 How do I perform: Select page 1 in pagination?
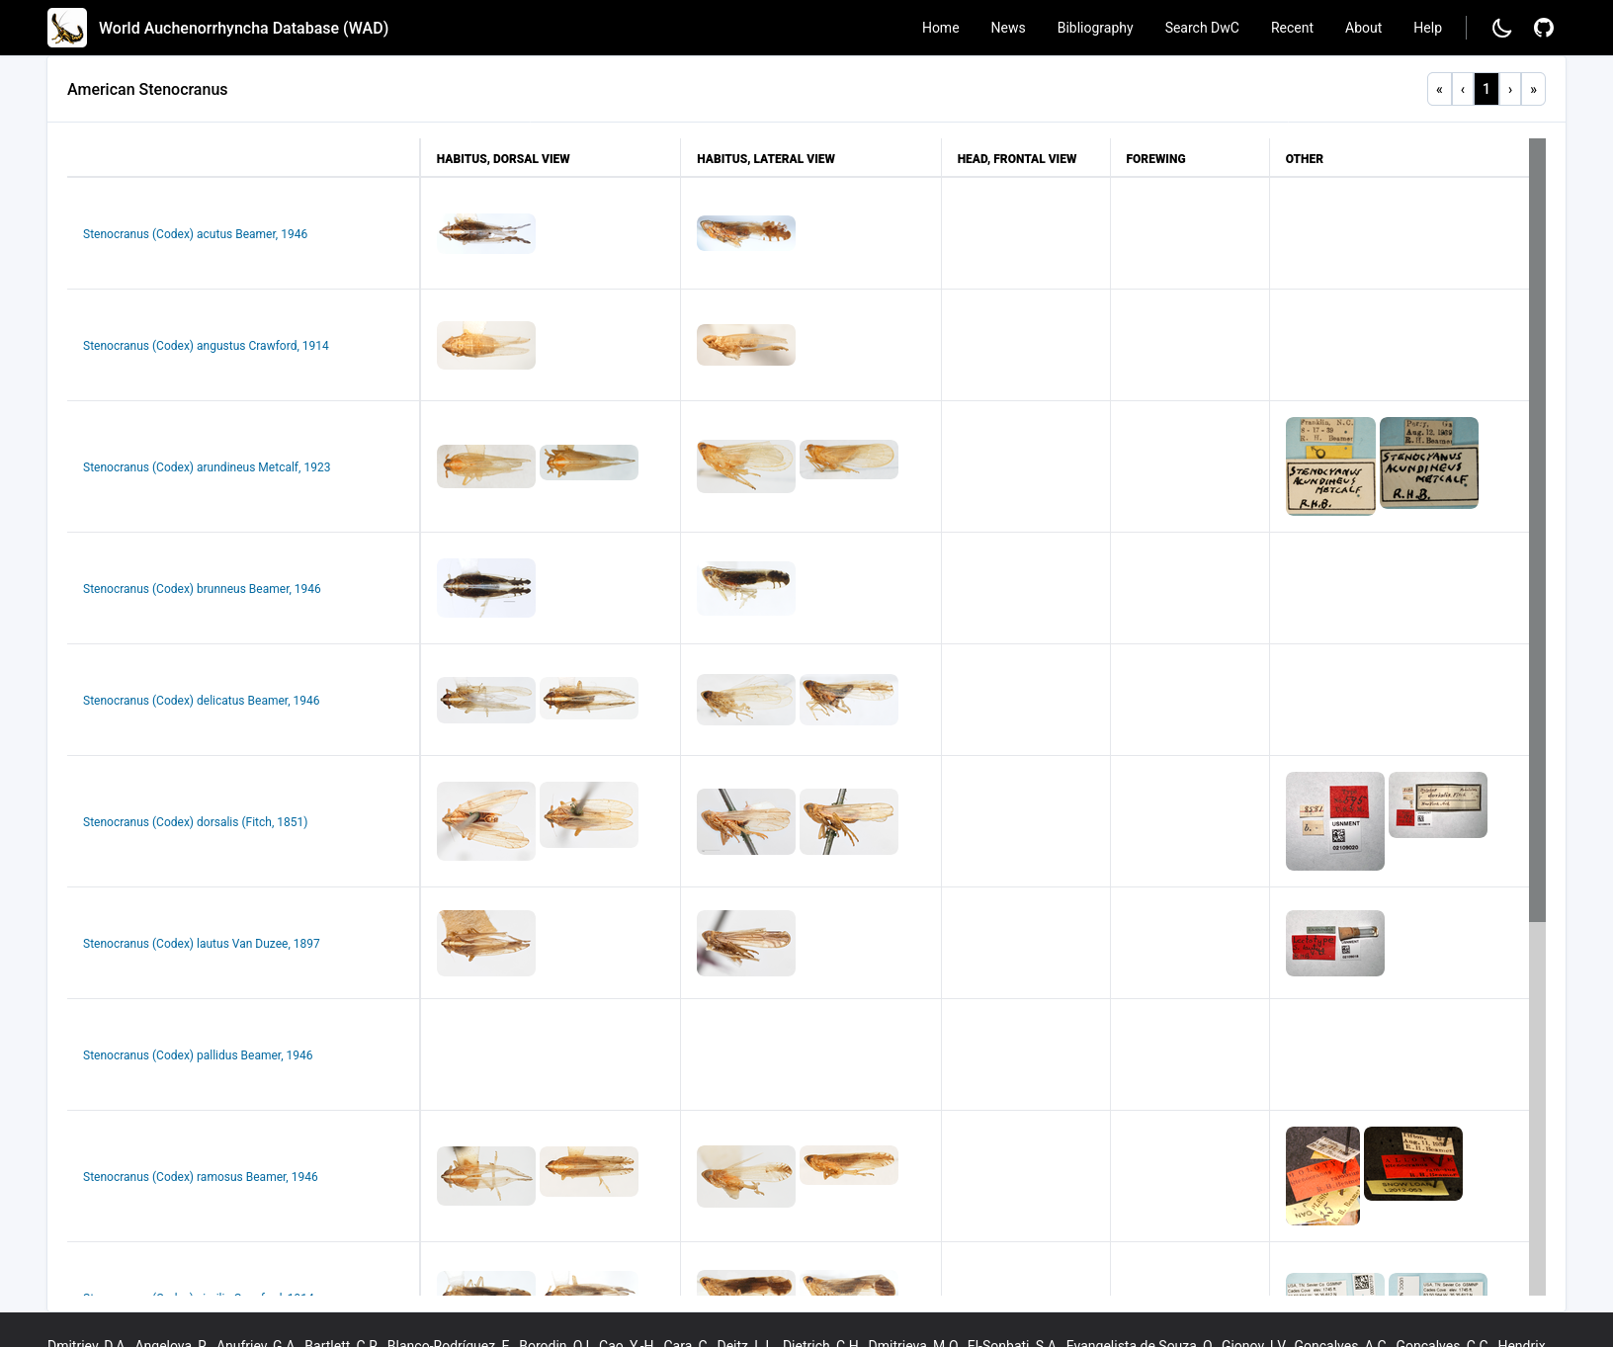1486,89
